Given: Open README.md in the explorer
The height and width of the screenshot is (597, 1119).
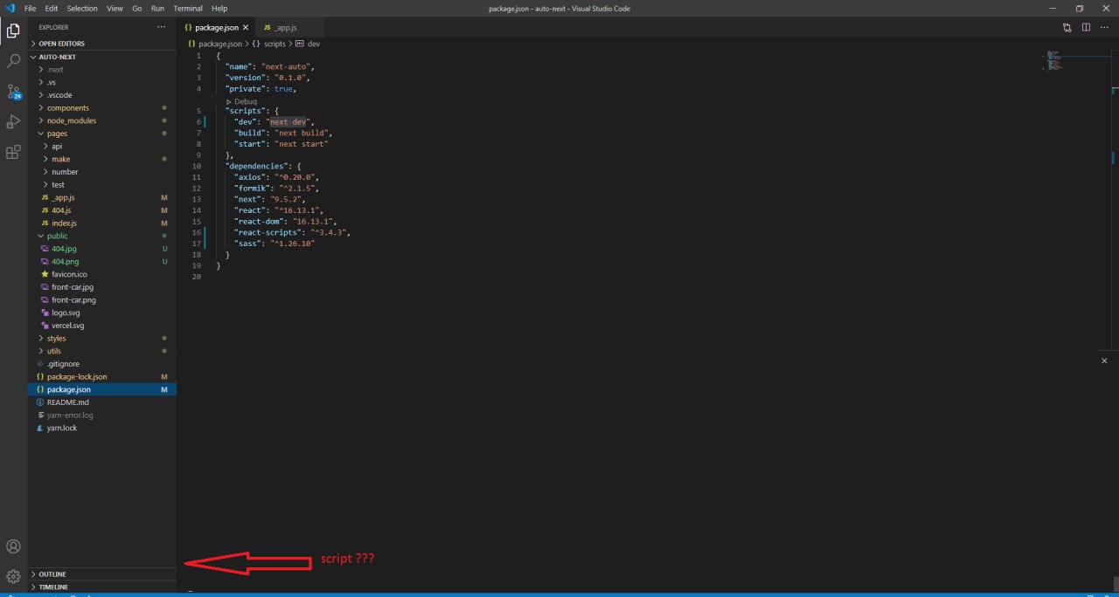Looking at the screenshot, I should coord(102,402).
